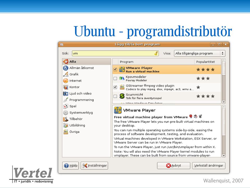Click the VMware Player icon in program list
The image size is (250, 188).
tap(122, 69)
